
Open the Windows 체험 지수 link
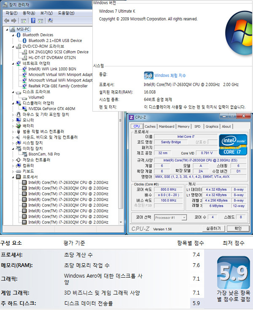point(170,76)
